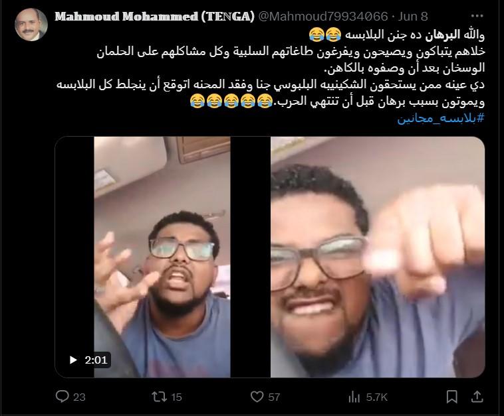
Task: Share the tweet using the upload arrow icon
Action: click(477, 397)
